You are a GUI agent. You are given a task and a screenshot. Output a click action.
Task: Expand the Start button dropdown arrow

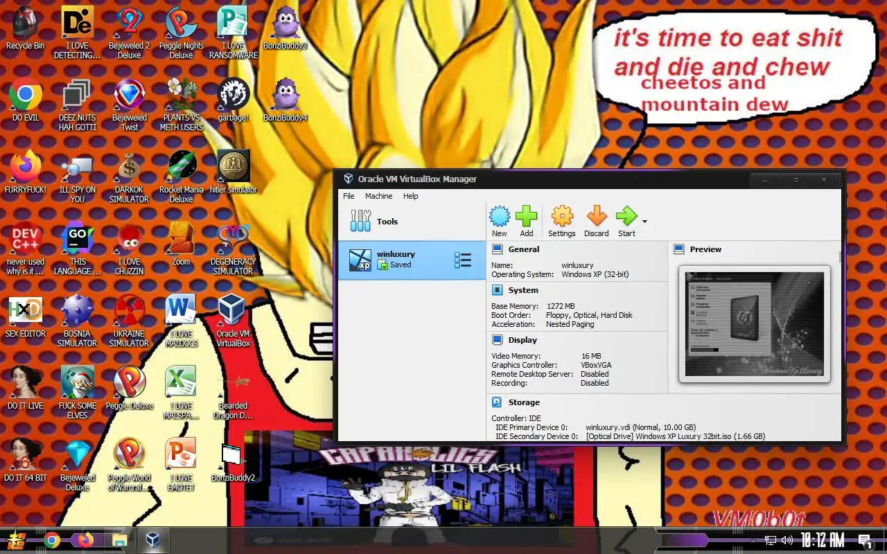point(644,222)
